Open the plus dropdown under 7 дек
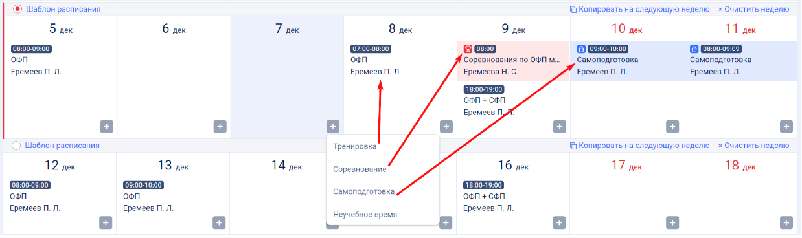The image size is (802, 238). point(333,126)
